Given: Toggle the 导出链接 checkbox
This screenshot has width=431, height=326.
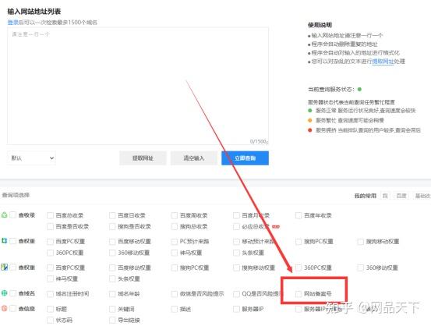Looking at the screenshot, I should [x=112, y=321].
